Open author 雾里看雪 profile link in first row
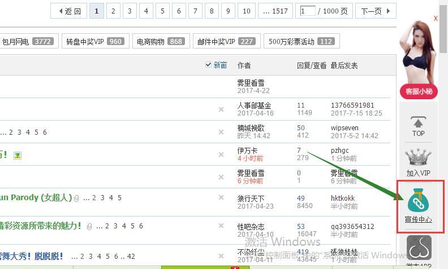 click(x=251, y=83)
